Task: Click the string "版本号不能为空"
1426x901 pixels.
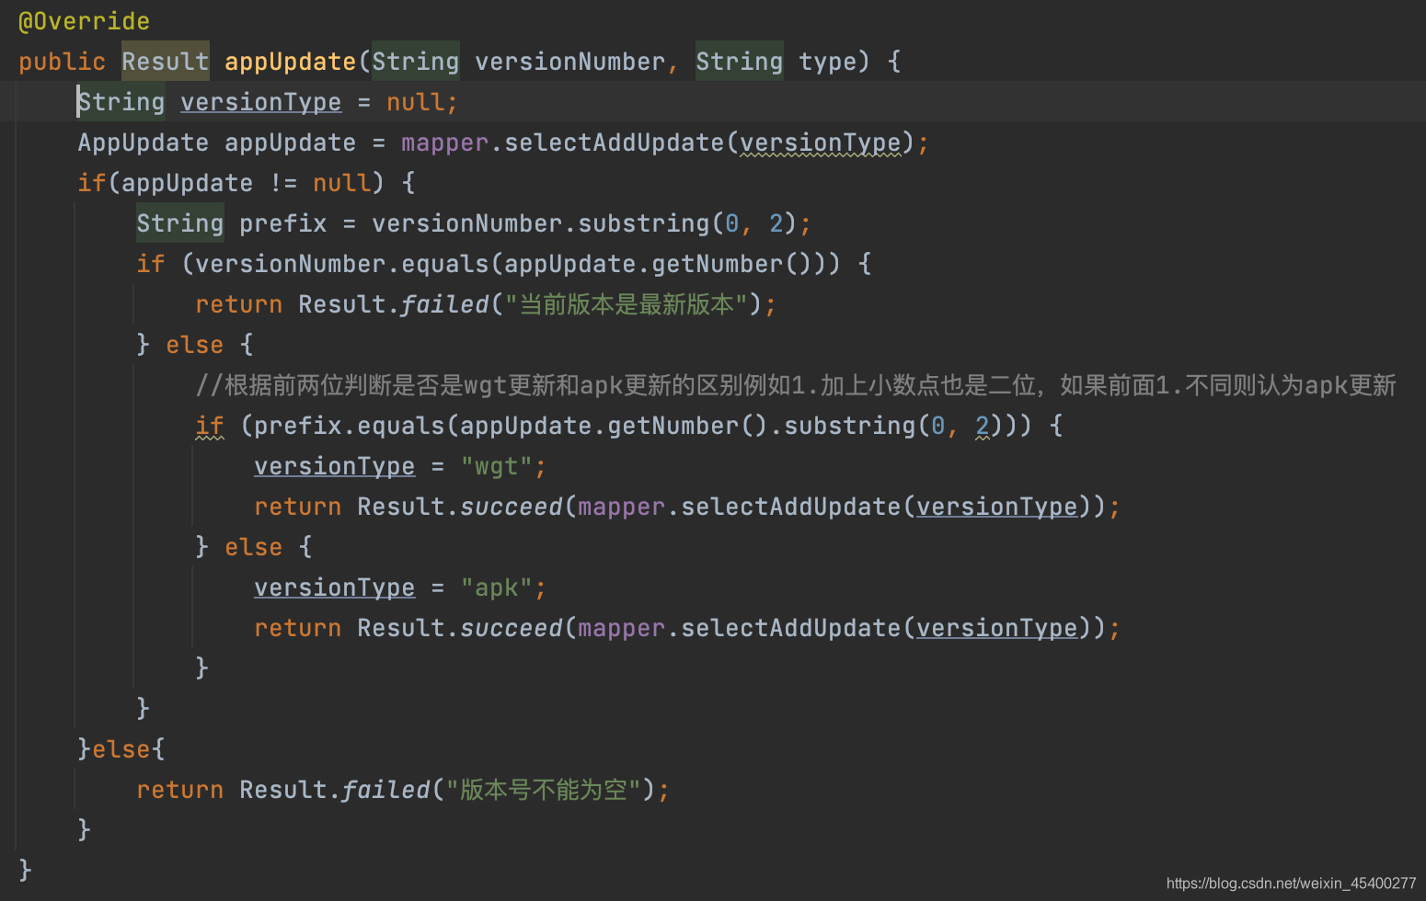Action: point(544,790)
